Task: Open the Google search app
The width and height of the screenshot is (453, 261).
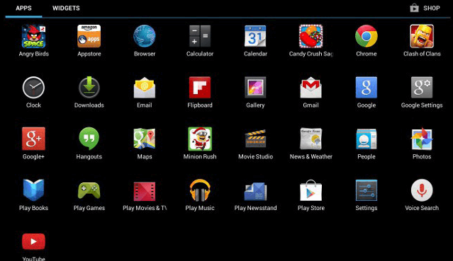Action: (x=367, y=88)
